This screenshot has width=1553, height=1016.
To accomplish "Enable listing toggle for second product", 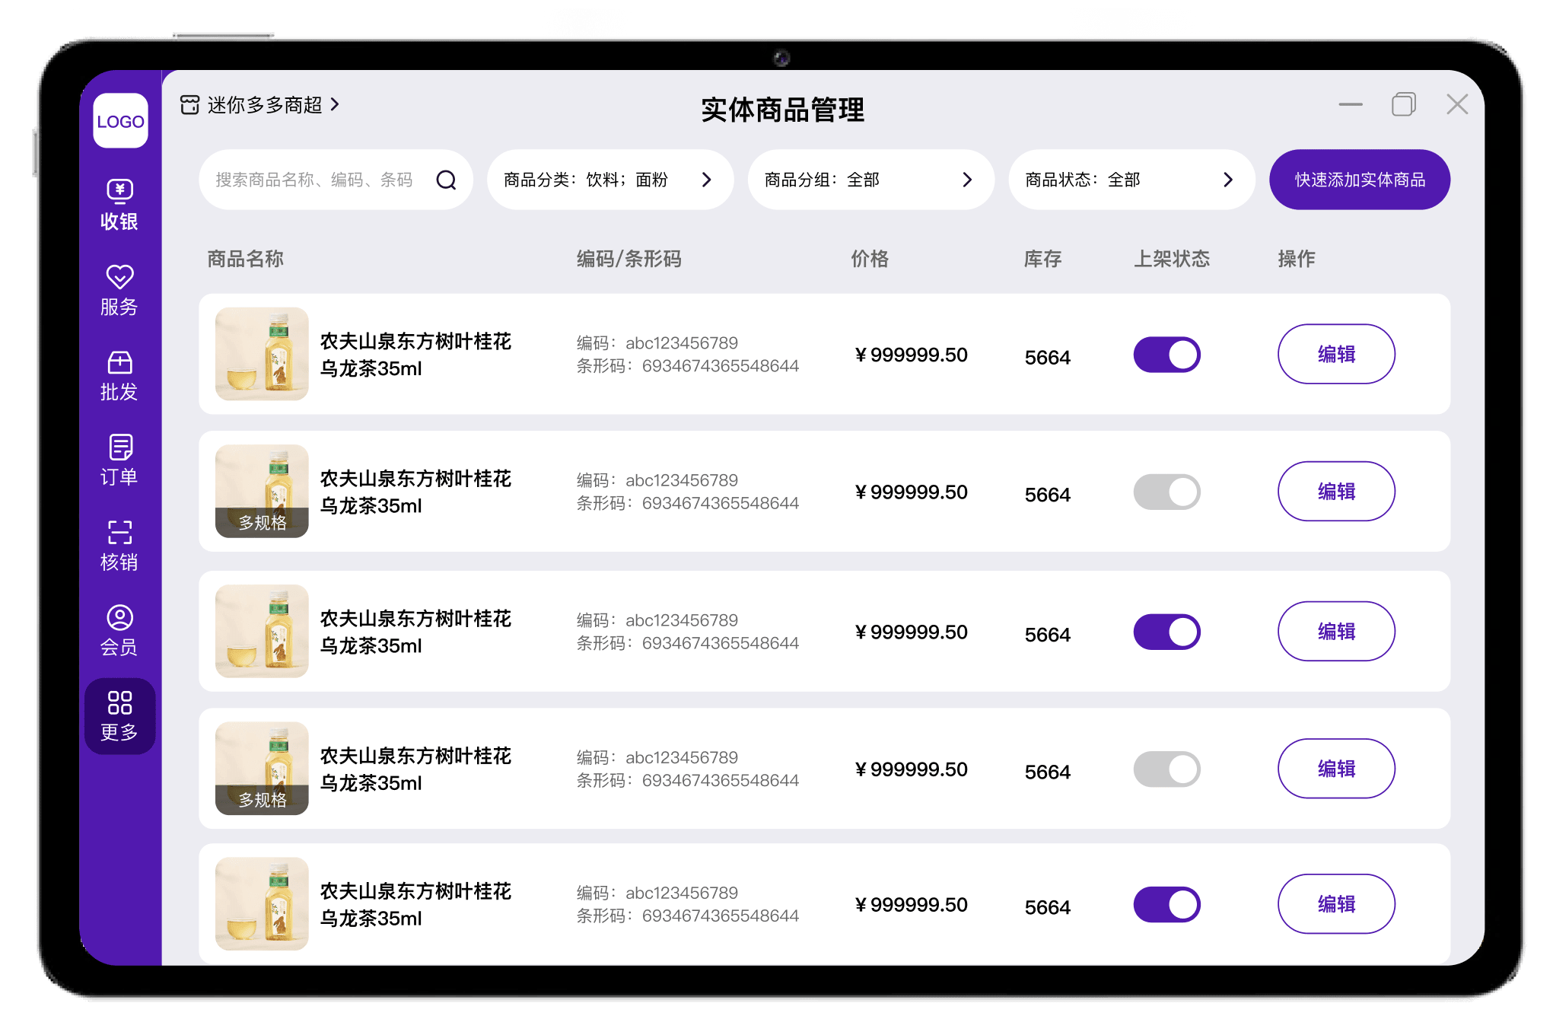I will 1166,492.
